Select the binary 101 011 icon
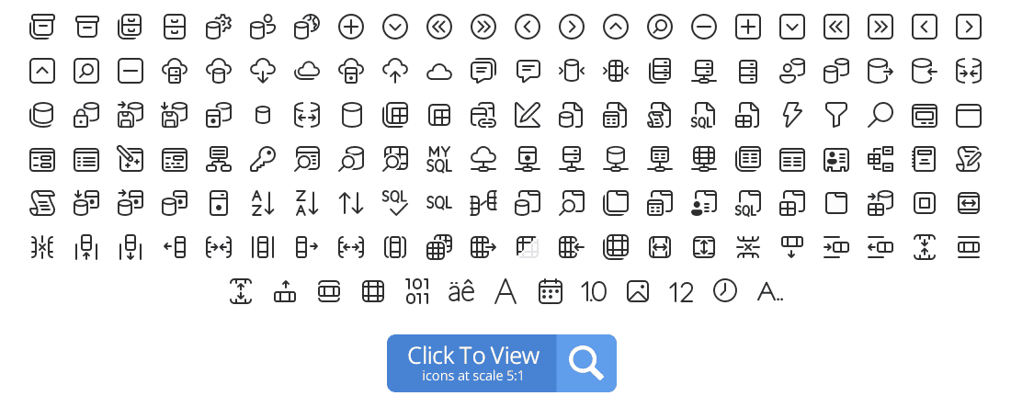This screenshot has height=407, width=1011. tap(417, 291)
